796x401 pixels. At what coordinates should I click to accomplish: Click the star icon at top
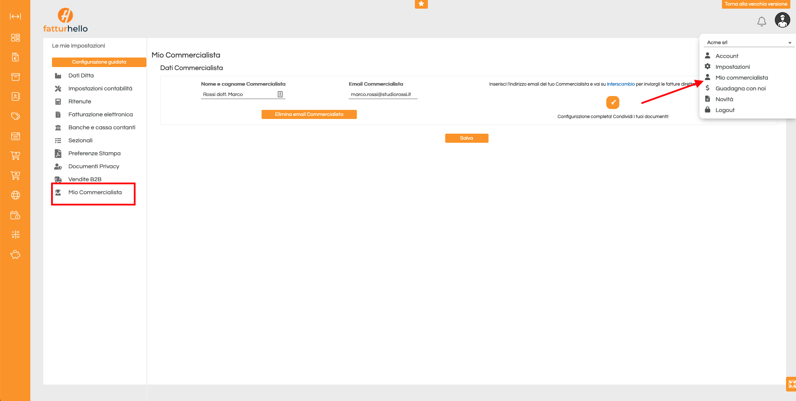coord(421,4)
